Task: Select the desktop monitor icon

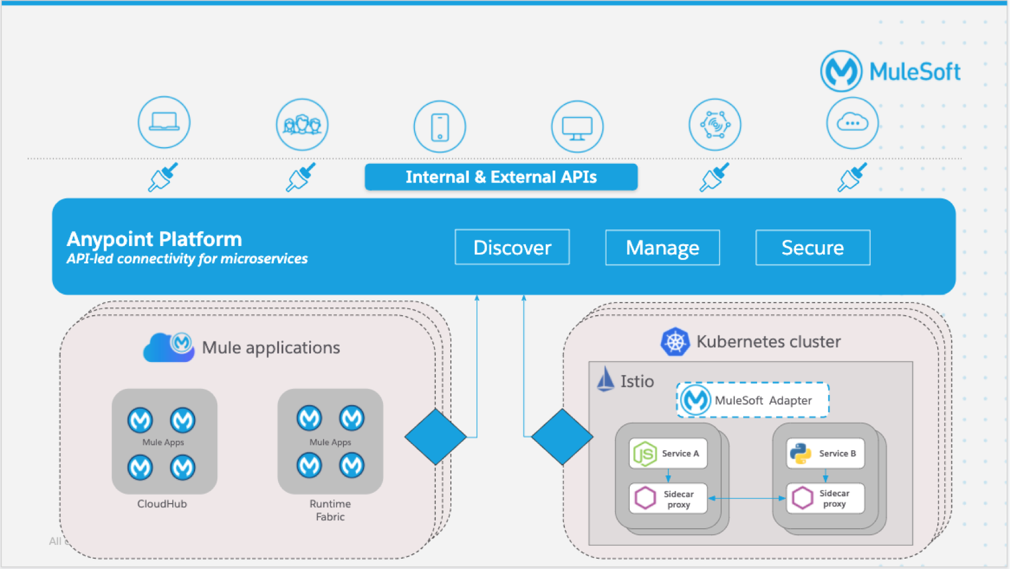Action: coord(577,127)
